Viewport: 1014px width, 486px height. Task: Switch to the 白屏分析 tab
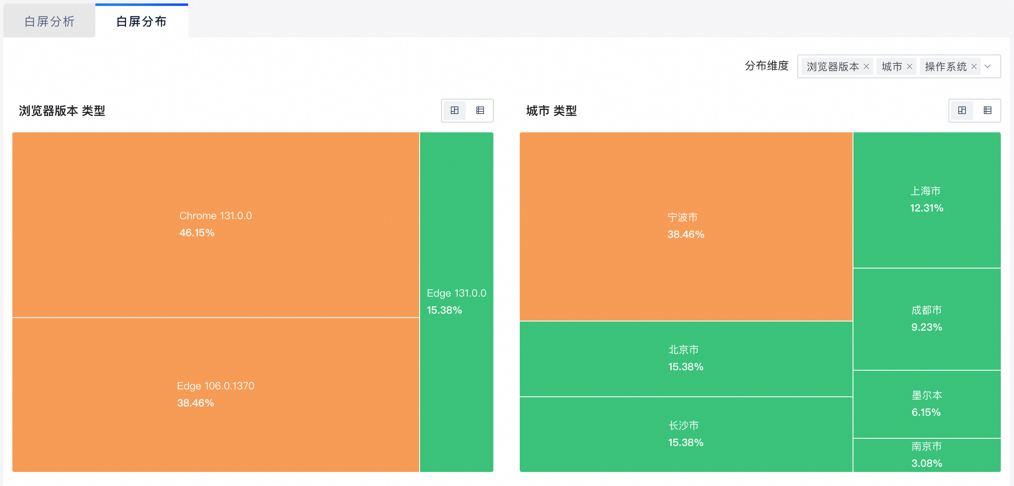click(x=49, y=21)
